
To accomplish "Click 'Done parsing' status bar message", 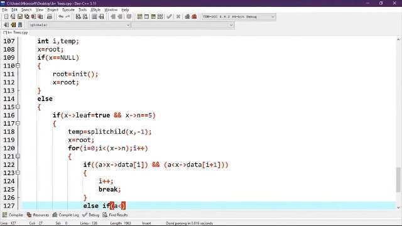I will coord(189,223).
